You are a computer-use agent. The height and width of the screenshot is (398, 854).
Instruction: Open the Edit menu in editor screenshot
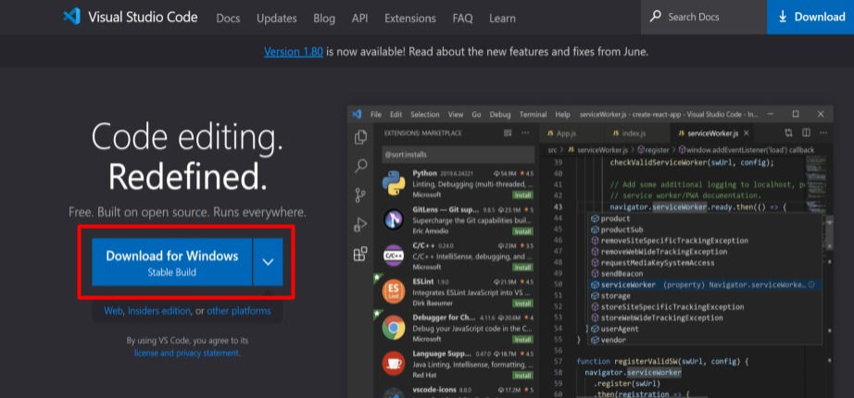(x=396, y=115)
